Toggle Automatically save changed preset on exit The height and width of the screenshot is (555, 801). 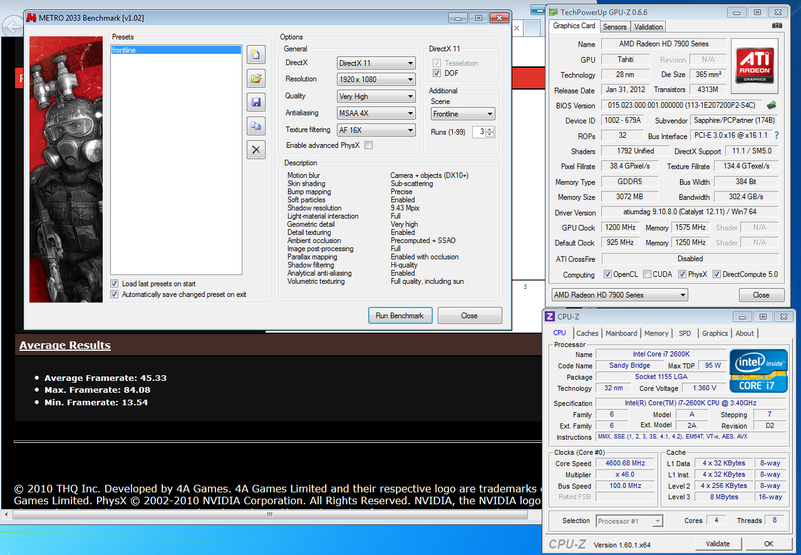point(114,294)
